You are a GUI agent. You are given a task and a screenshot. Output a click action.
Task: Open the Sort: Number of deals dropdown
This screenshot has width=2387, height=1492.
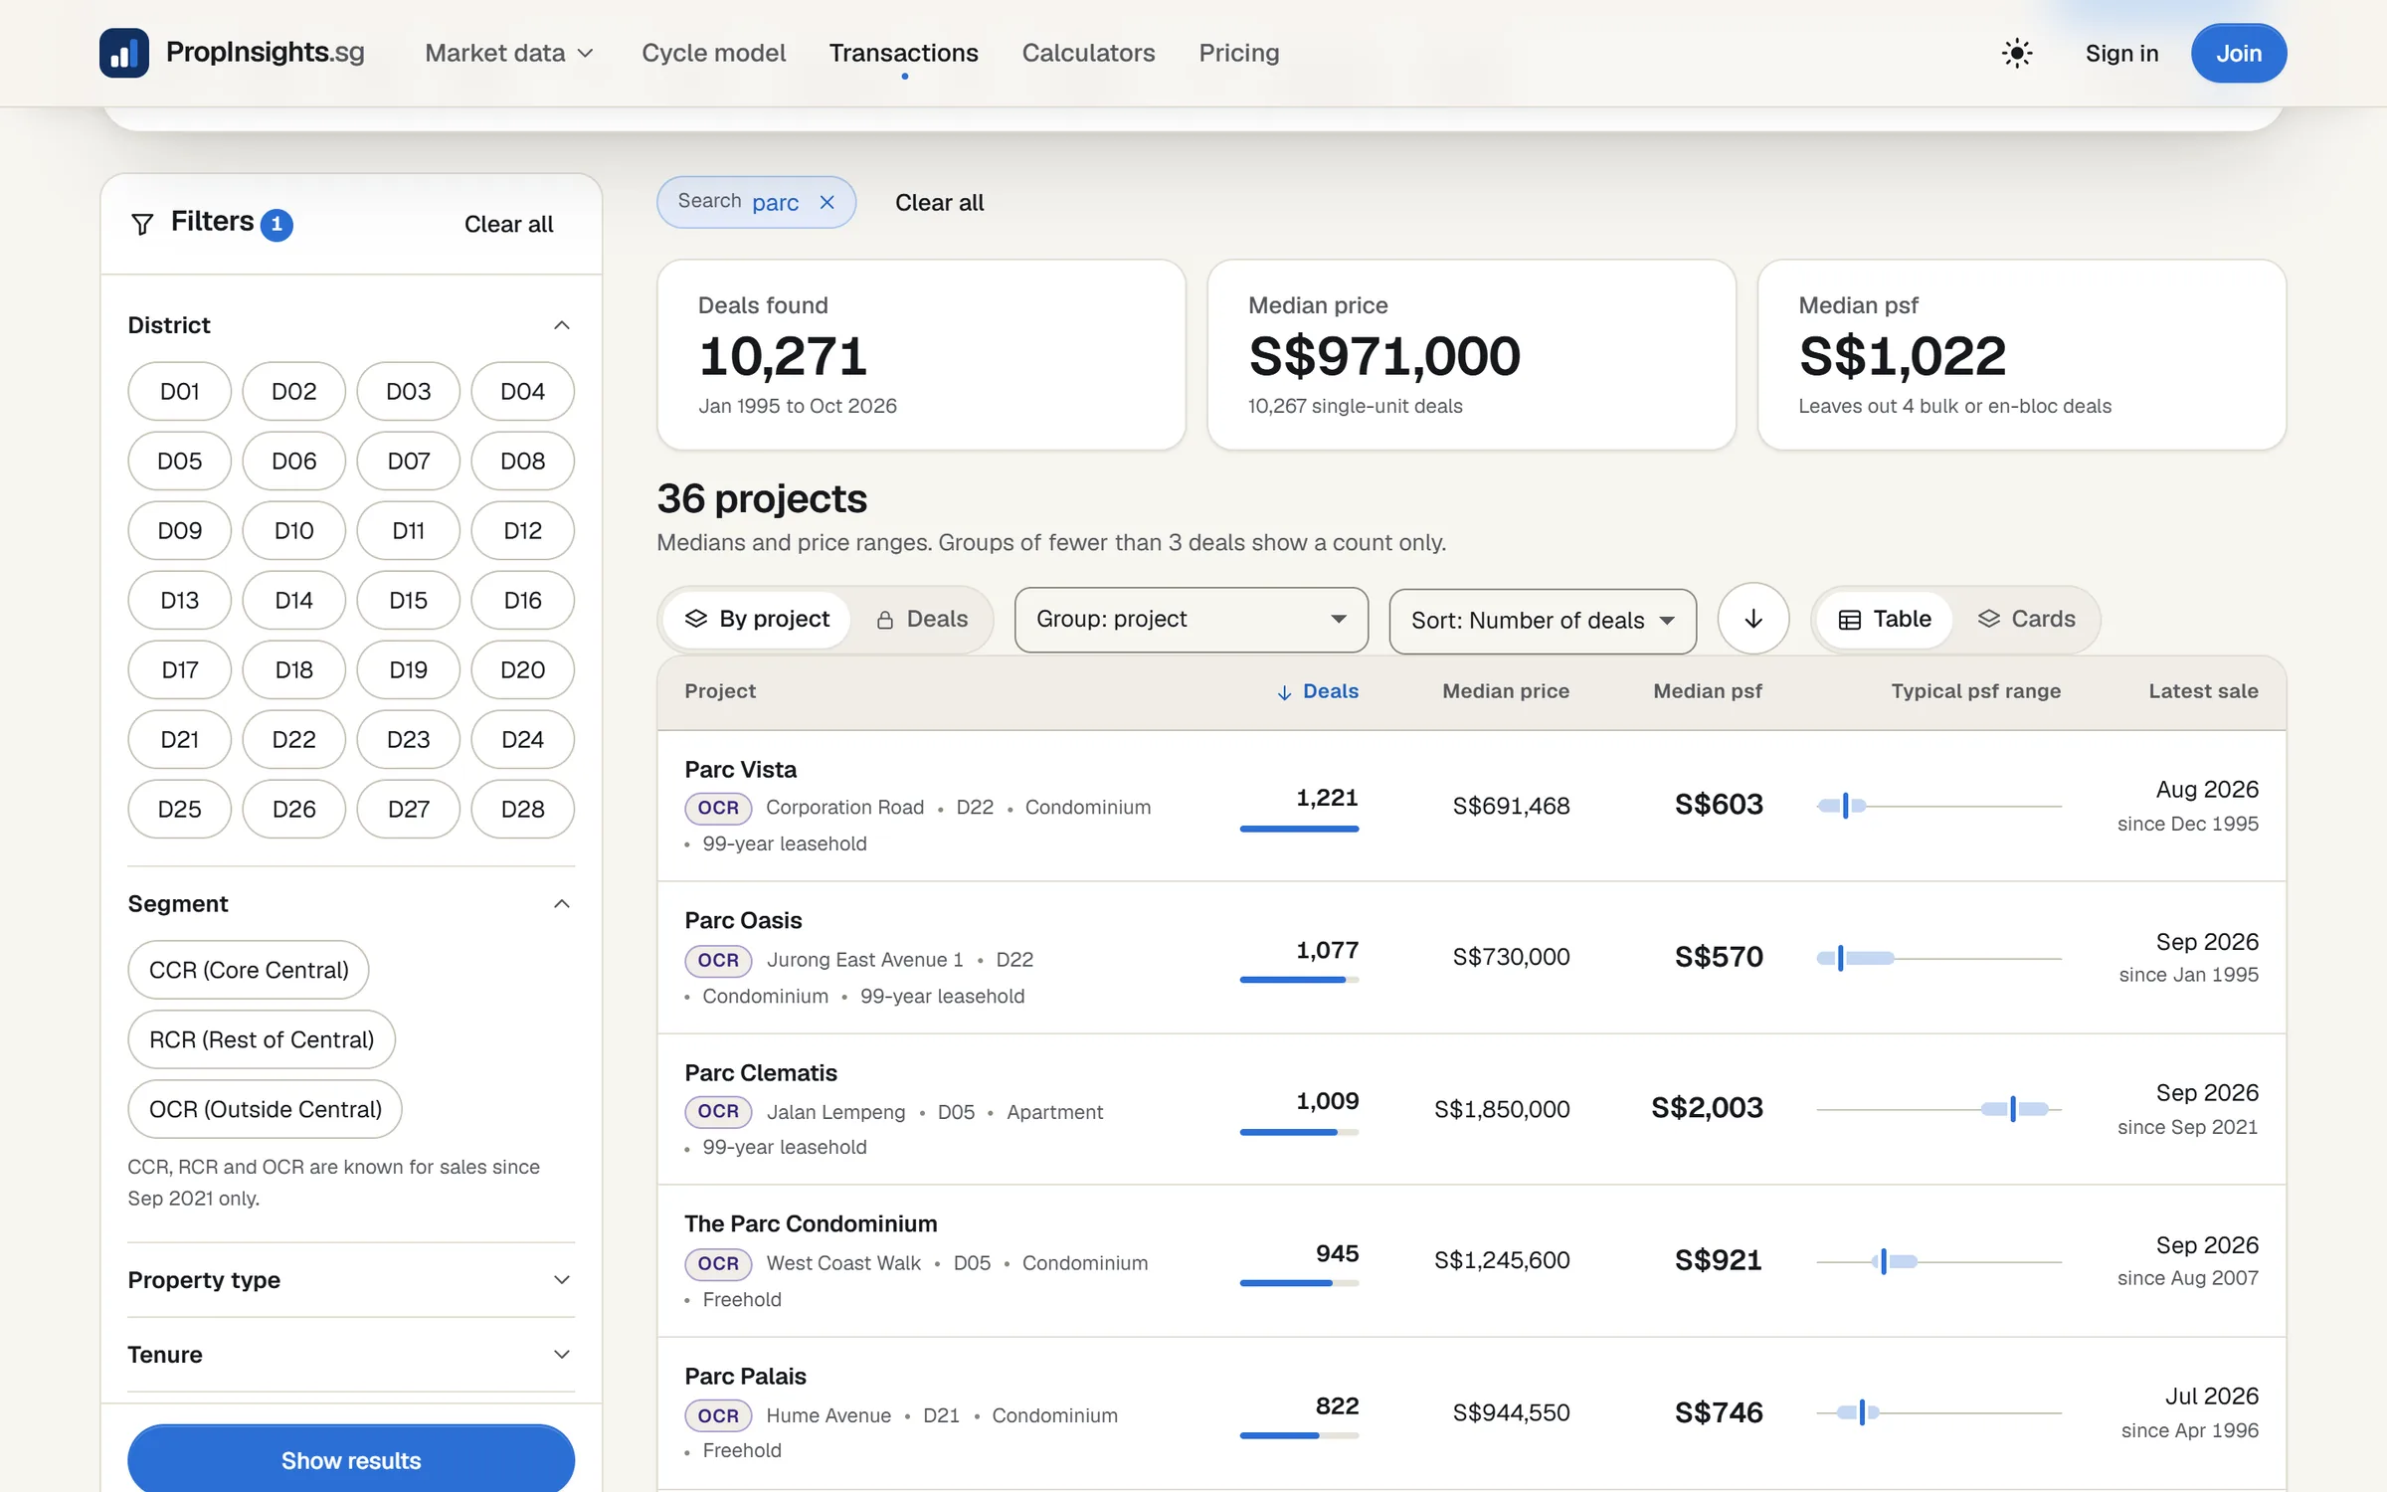(1542, 621)
